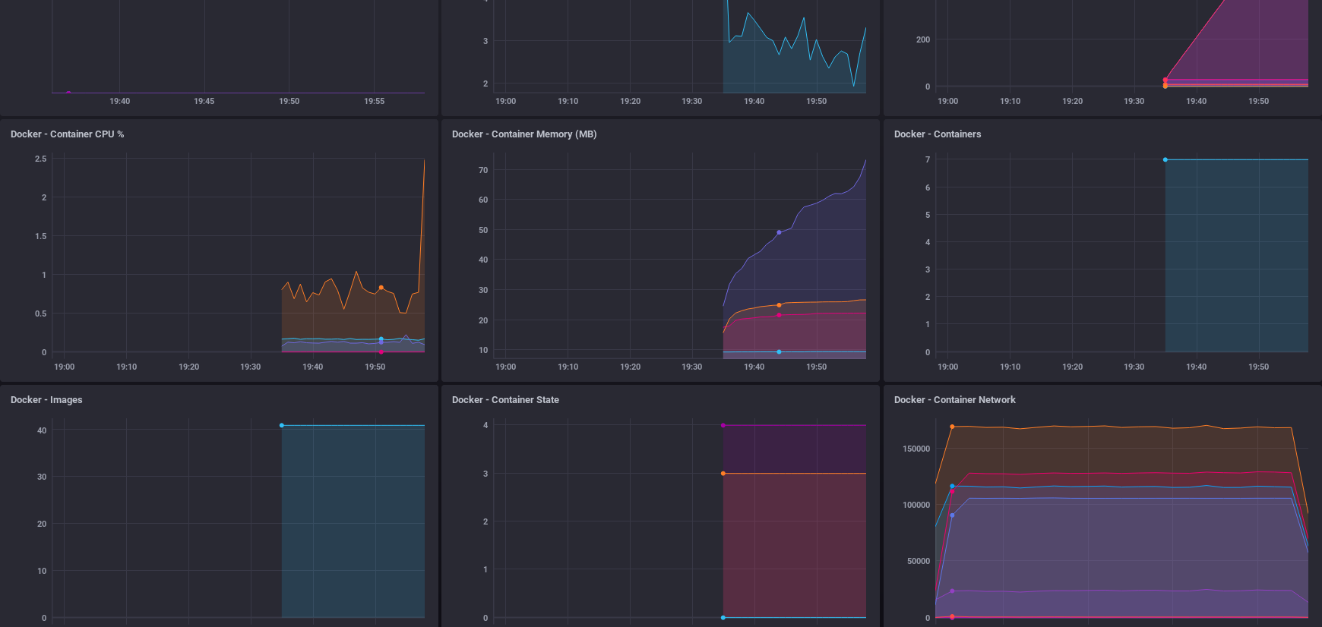Click the 2.5 axis label on Container CPU % chart

point(41,159)
